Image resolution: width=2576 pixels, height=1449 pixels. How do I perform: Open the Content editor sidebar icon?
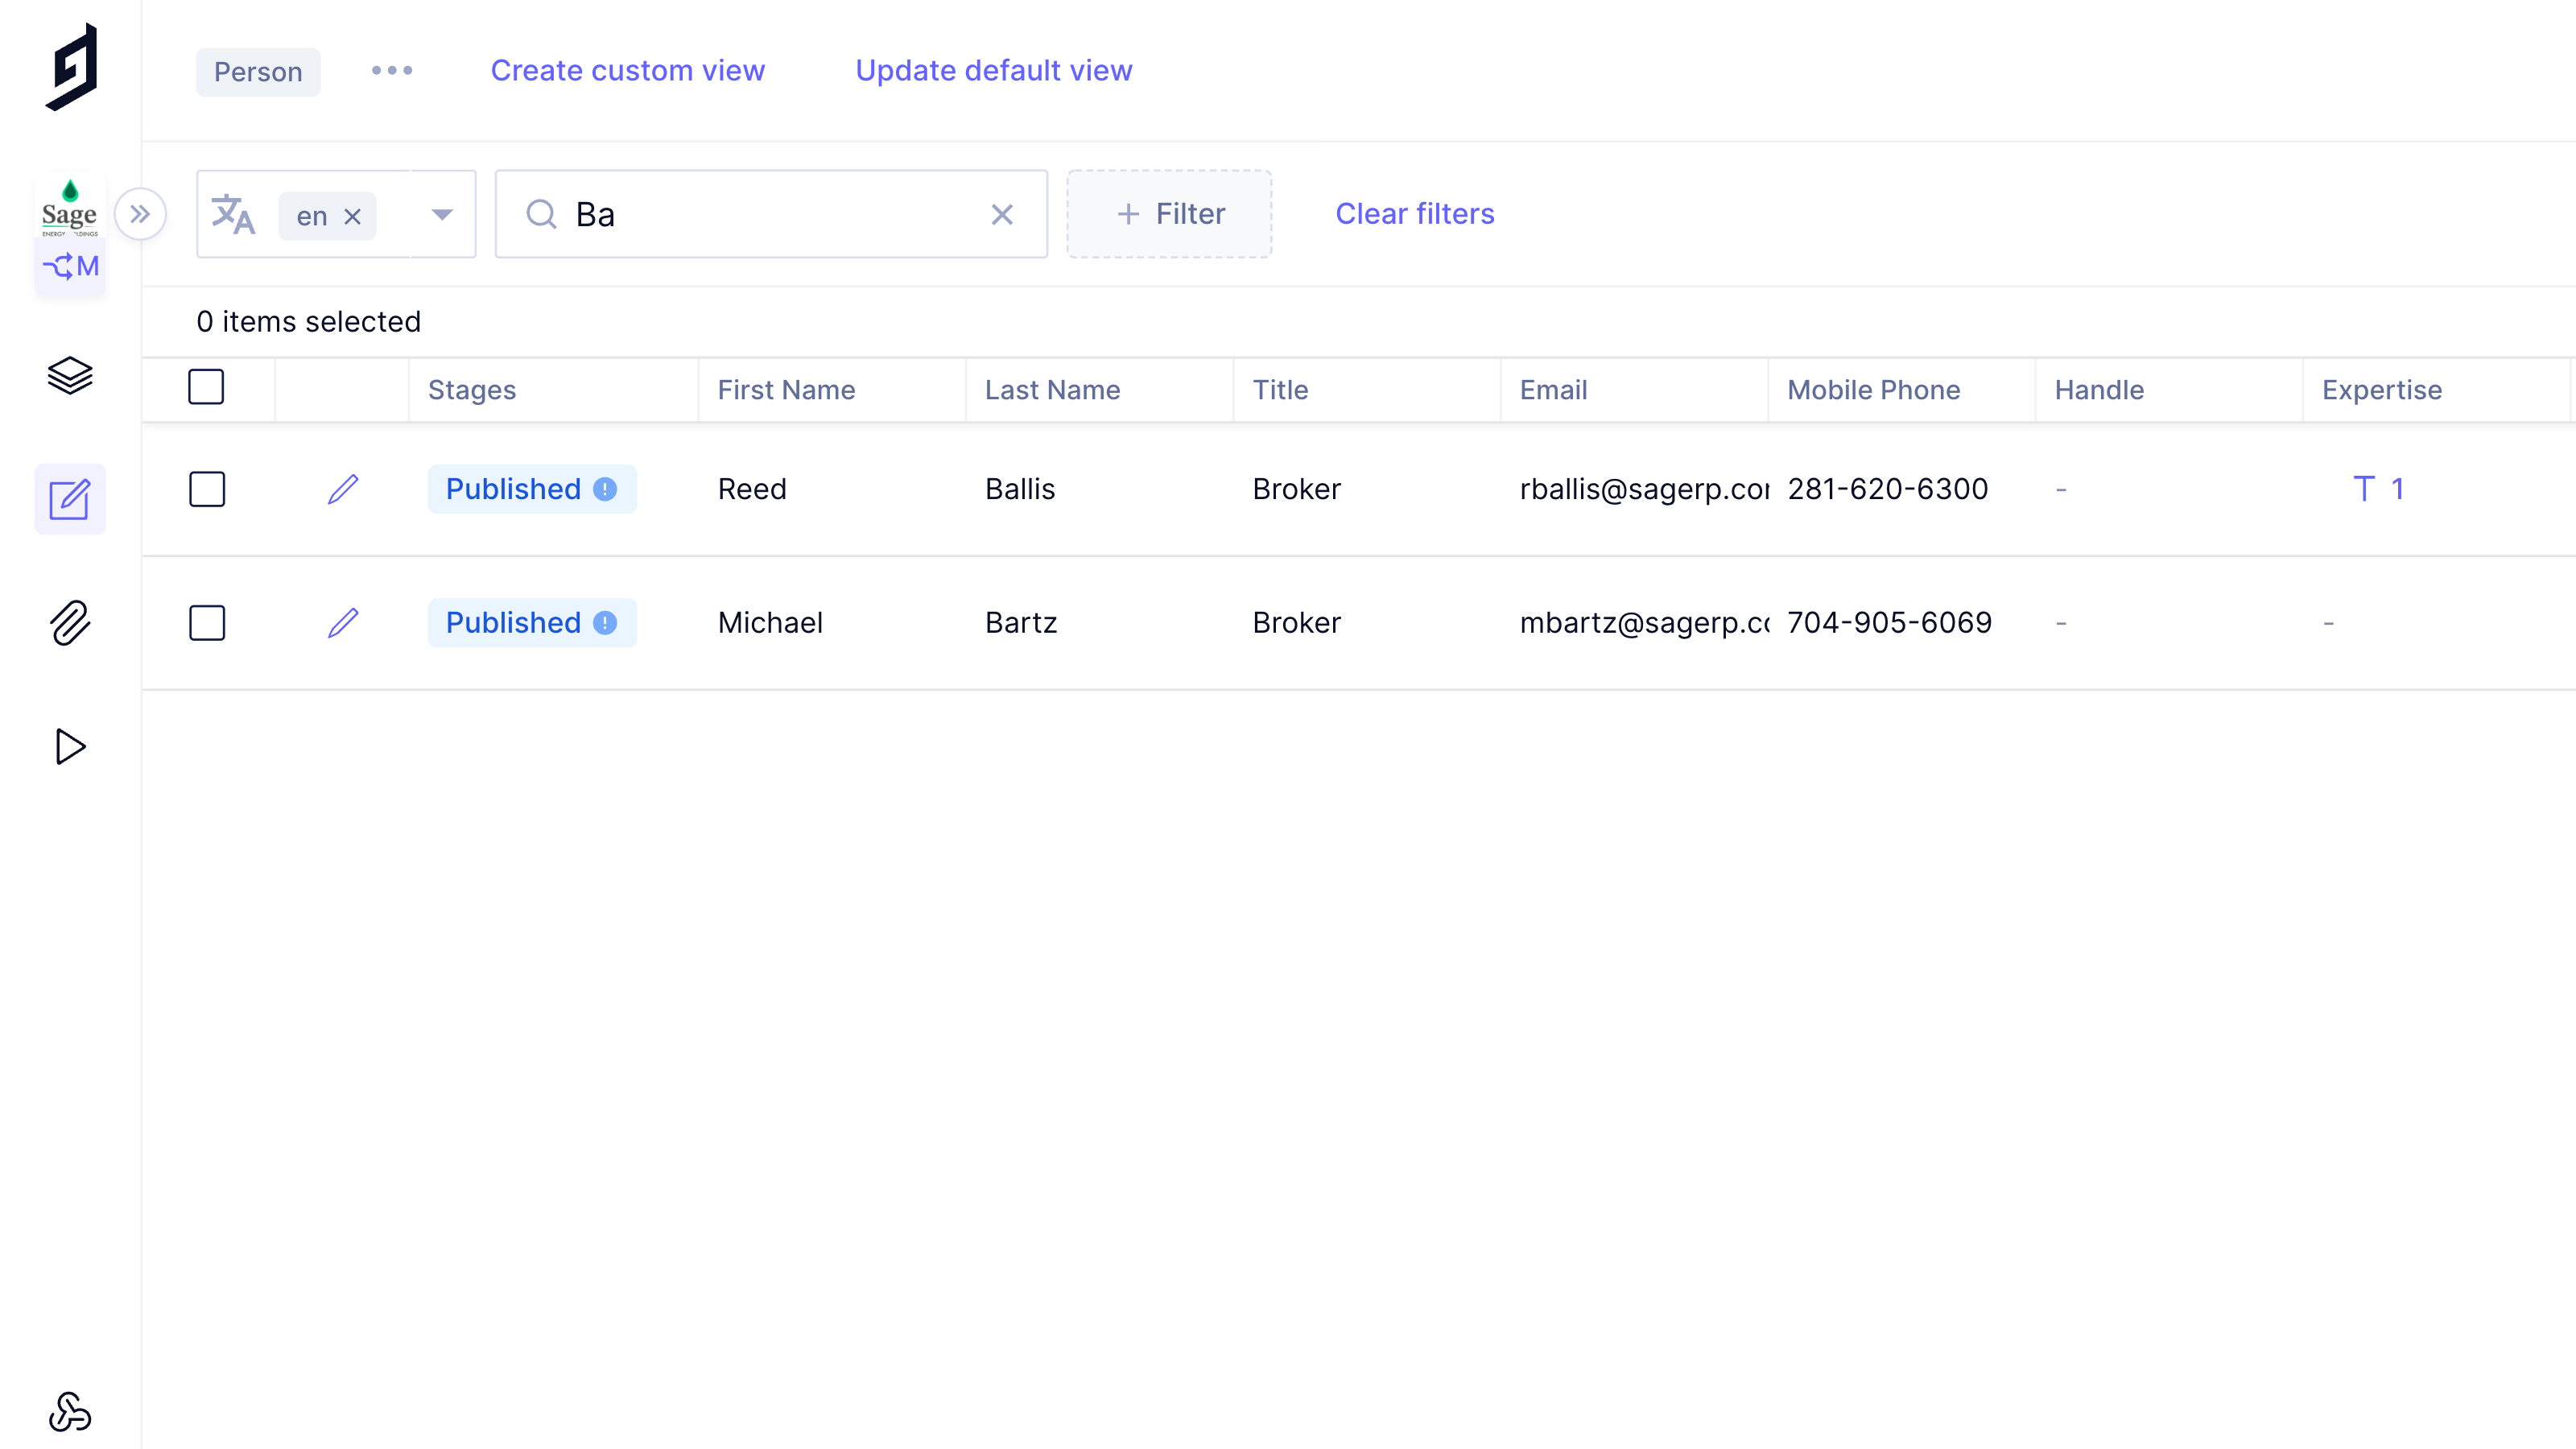[x=70, y=499]
